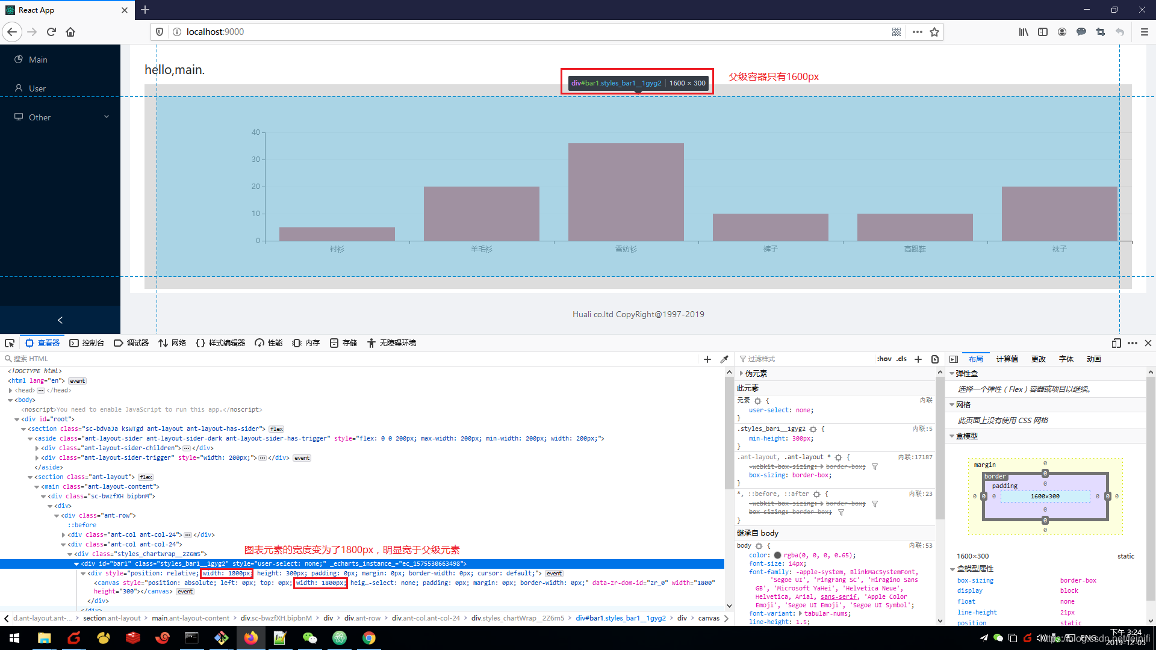
Task: Click the flex badge on ant-layout-has-sider section
Action: pos(276,429)
